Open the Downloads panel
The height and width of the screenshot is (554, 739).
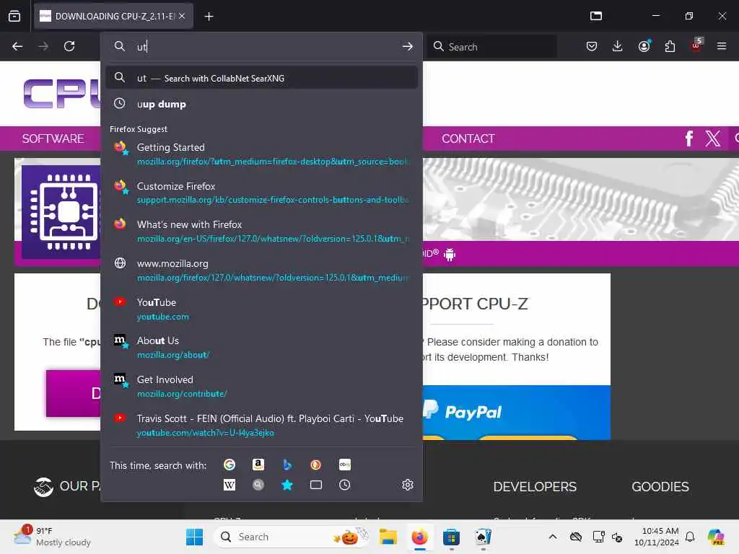pyautogui.click(x=618, y=46)
